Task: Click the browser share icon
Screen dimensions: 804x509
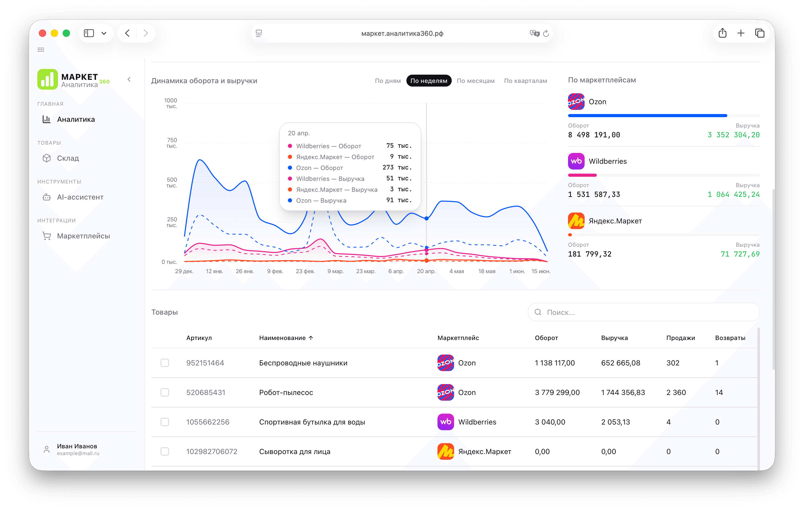Action: (x=722, y=33)
